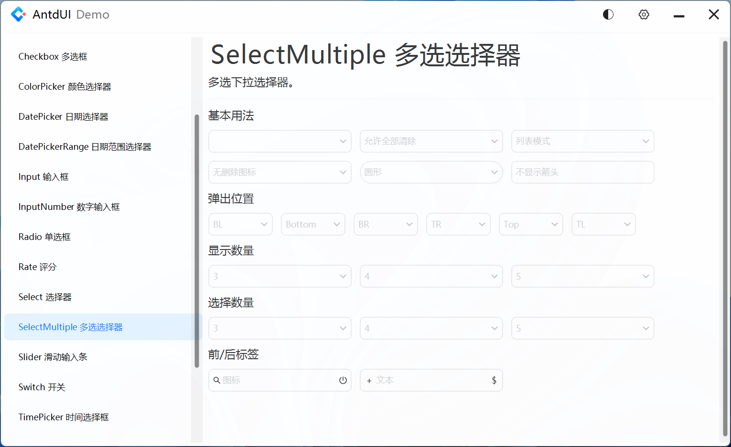Click the AntdUI logo
The width and height of the screenshot is (731, 447).
coord(19,14)
